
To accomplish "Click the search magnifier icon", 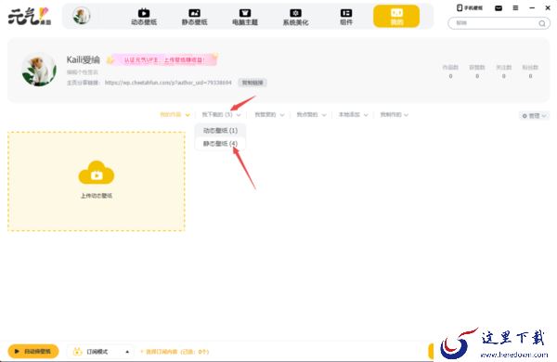I will pyautogui.click(x=542, y=23).
